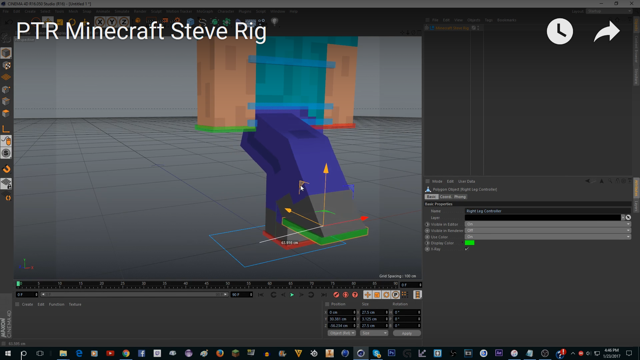Open attribute manager search magnifier
Screen dimensions: 640x360
[610, 181]
